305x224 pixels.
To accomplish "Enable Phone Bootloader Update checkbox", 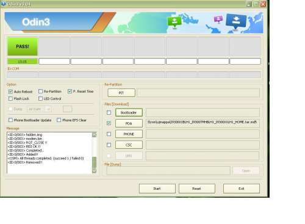I will [x=10, y=120].
